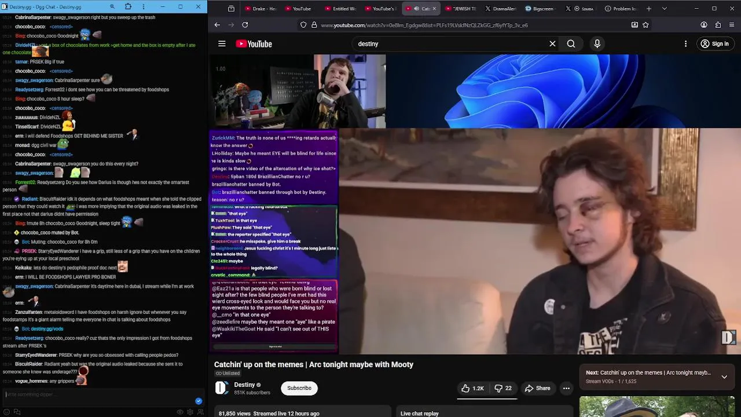Viewport: 741px width, 417px height.
Task: Click the Unlisted badge
Action: coord(228,373)
